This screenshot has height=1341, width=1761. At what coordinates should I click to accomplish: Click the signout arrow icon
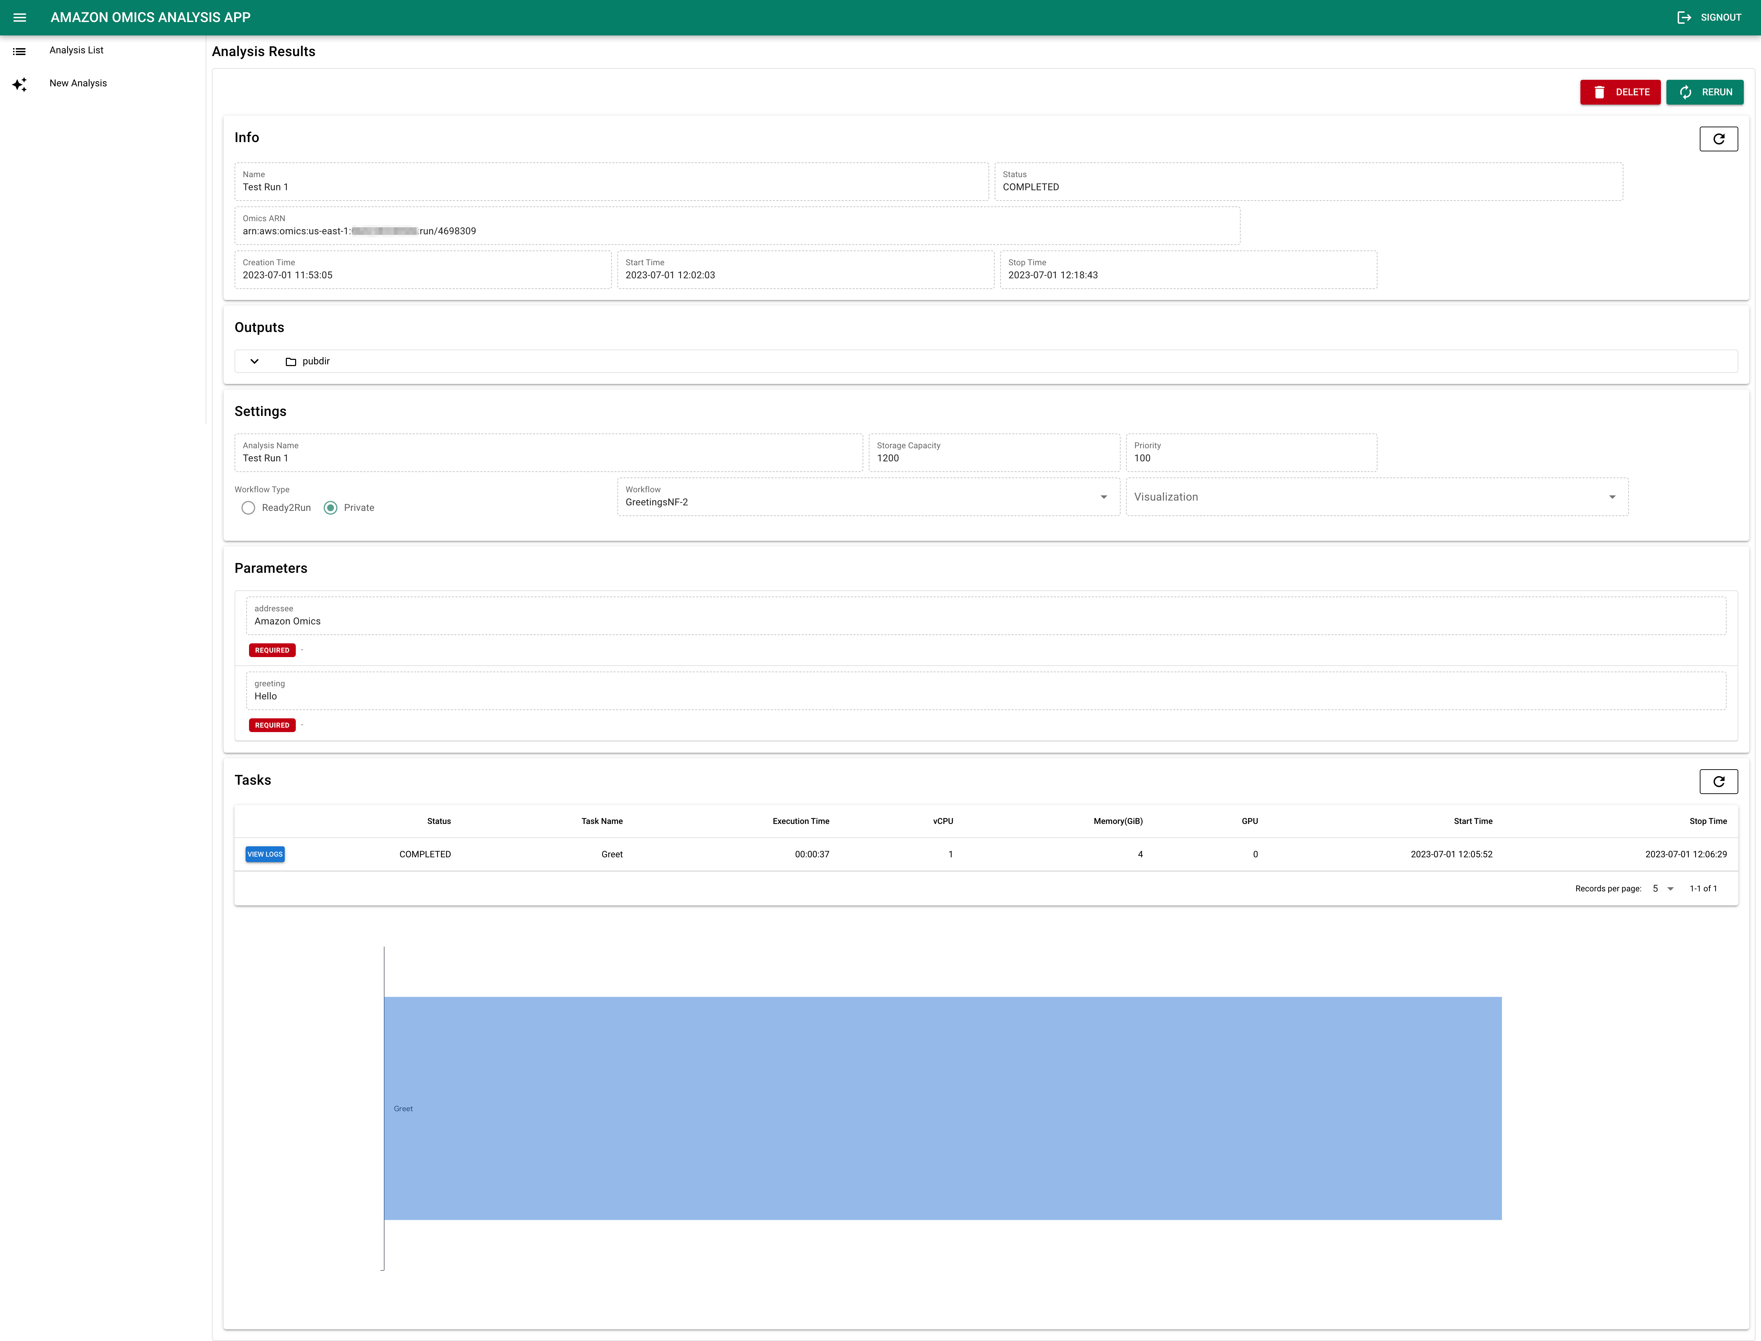point(1684,17)
